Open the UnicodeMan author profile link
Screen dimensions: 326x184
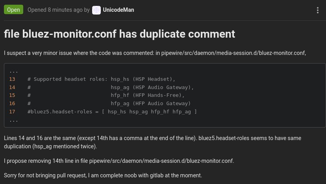118,10
